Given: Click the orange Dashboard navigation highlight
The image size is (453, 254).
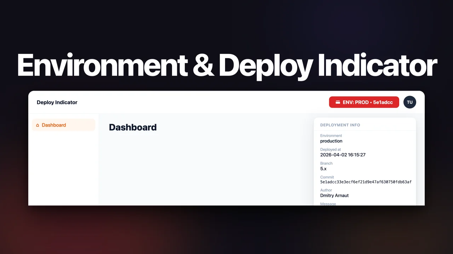Looking at the screenshot, I should click(63, 125).
